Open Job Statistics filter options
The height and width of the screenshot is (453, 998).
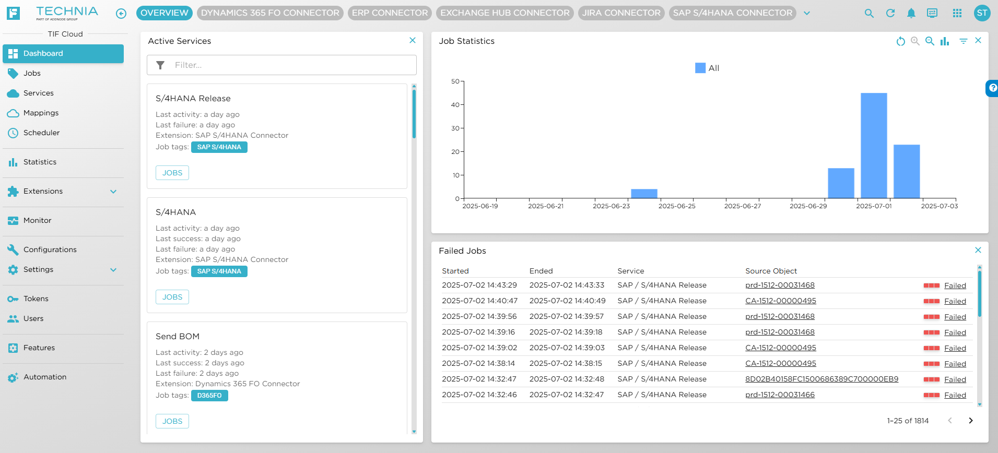pyautogui.click(x=963, y=41)
